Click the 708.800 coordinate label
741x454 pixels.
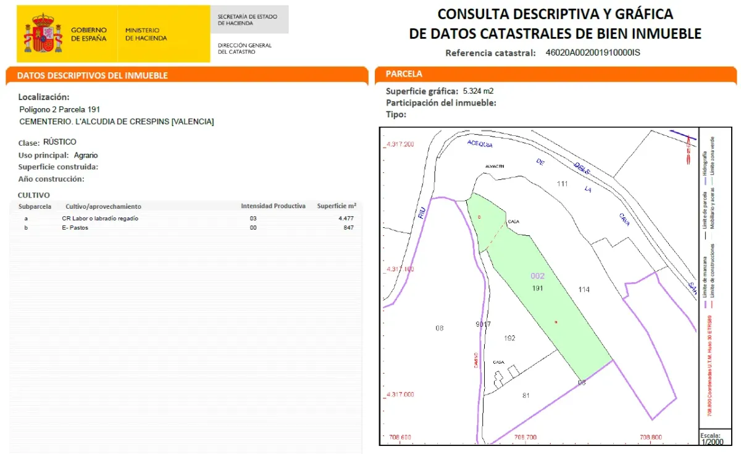tap(650, 437)
